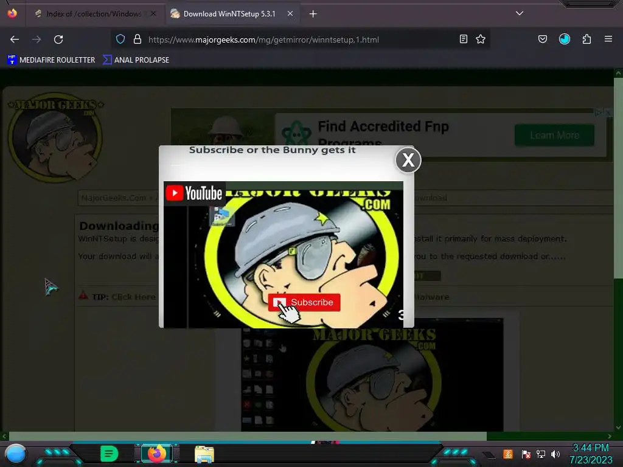Viewport: 623px width, 467px height.
Task: Open the green notes app on taskbar
Action: (109, 454)
